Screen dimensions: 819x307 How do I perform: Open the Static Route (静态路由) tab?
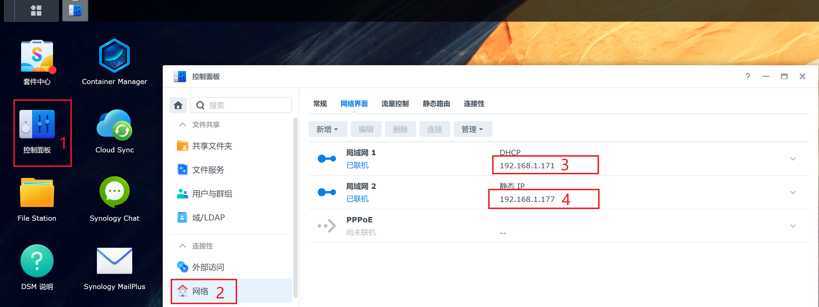coord(436,104)
